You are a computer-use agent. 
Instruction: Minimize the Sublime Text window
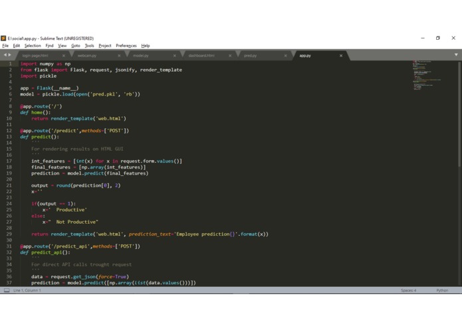click(423, 38)
